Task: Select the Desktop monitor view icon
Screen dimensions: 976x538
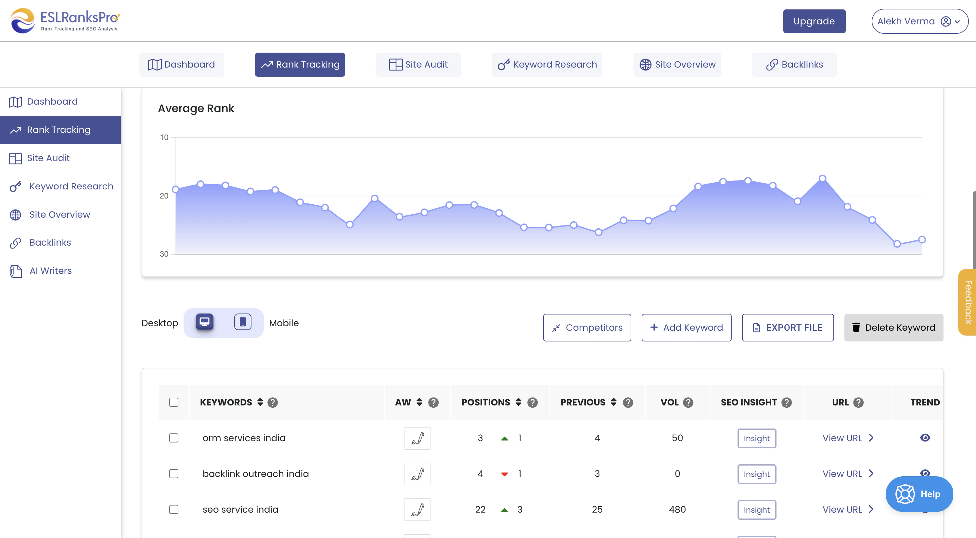Action: tap(204, 322)
